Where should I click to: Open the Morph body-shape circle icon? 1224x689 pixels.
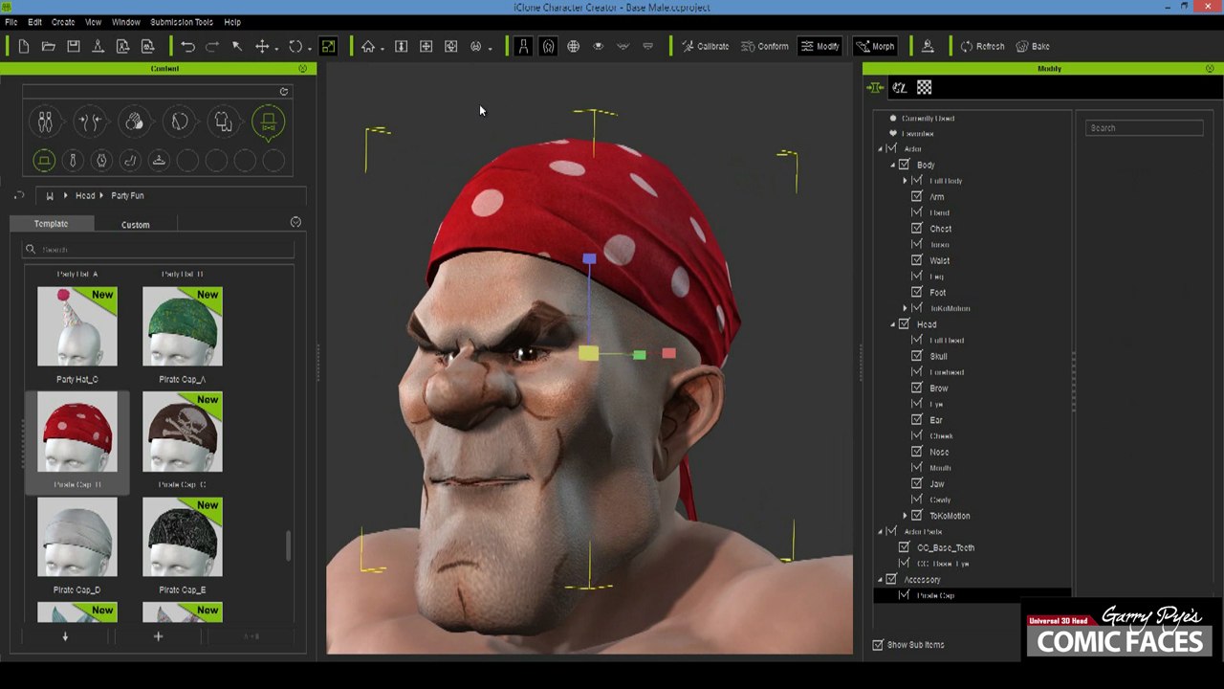tap(90, 122)
